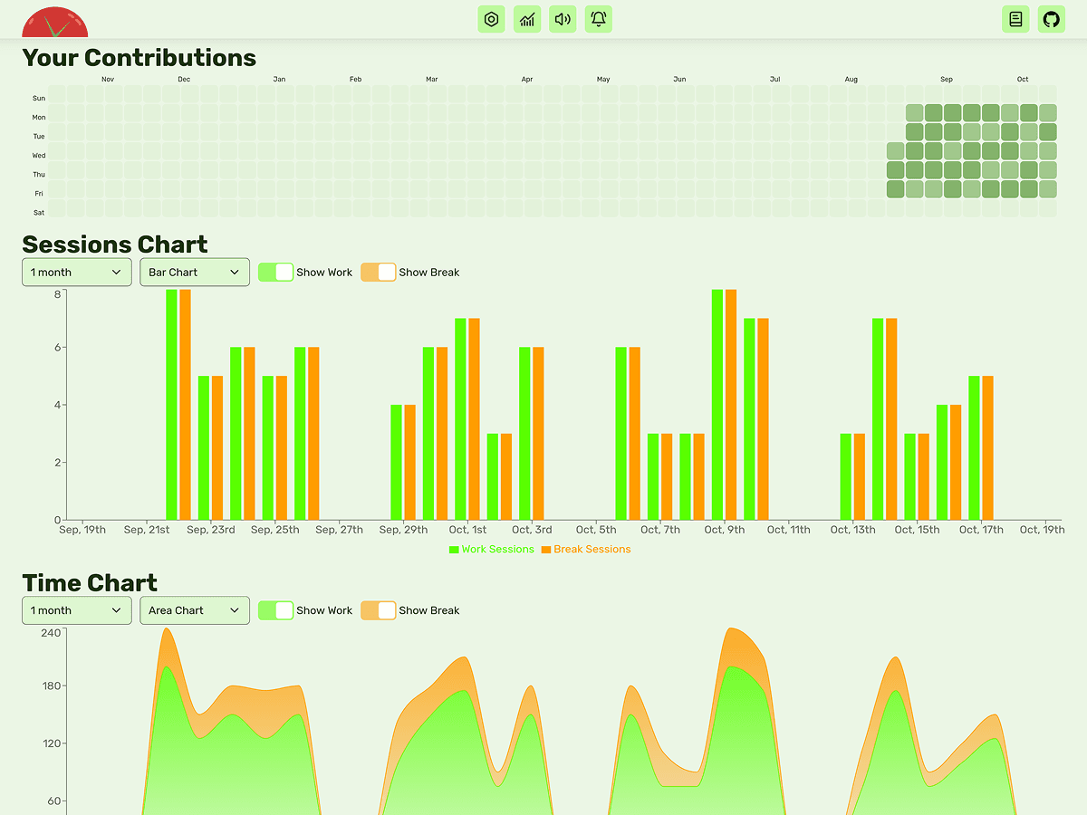Open the GitHub repository icon
The height and width of the screenshot is (815, 1087).
(x=1051, y=19)
